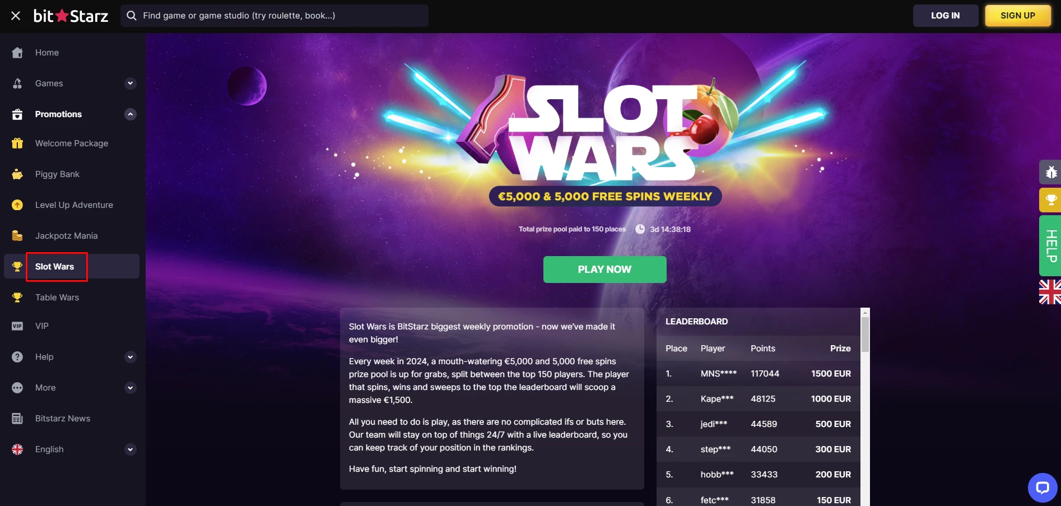
Task: Click the yellow trophy side tab
Action: [x=1050, y=199]
